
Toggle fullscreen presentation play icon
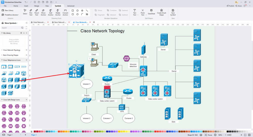(x=215, y=135)
